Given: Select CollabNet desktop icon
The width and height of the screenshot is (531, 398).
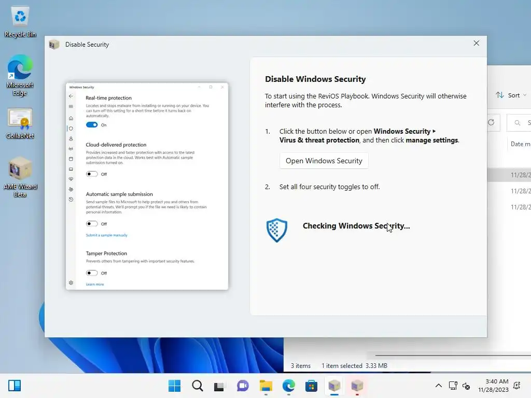Looking at the screenshot, I should (20, 123).
